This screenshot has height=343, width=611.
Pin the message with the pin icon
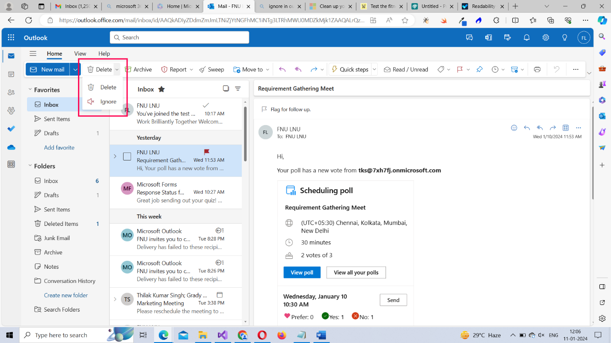tap(479, 69)
